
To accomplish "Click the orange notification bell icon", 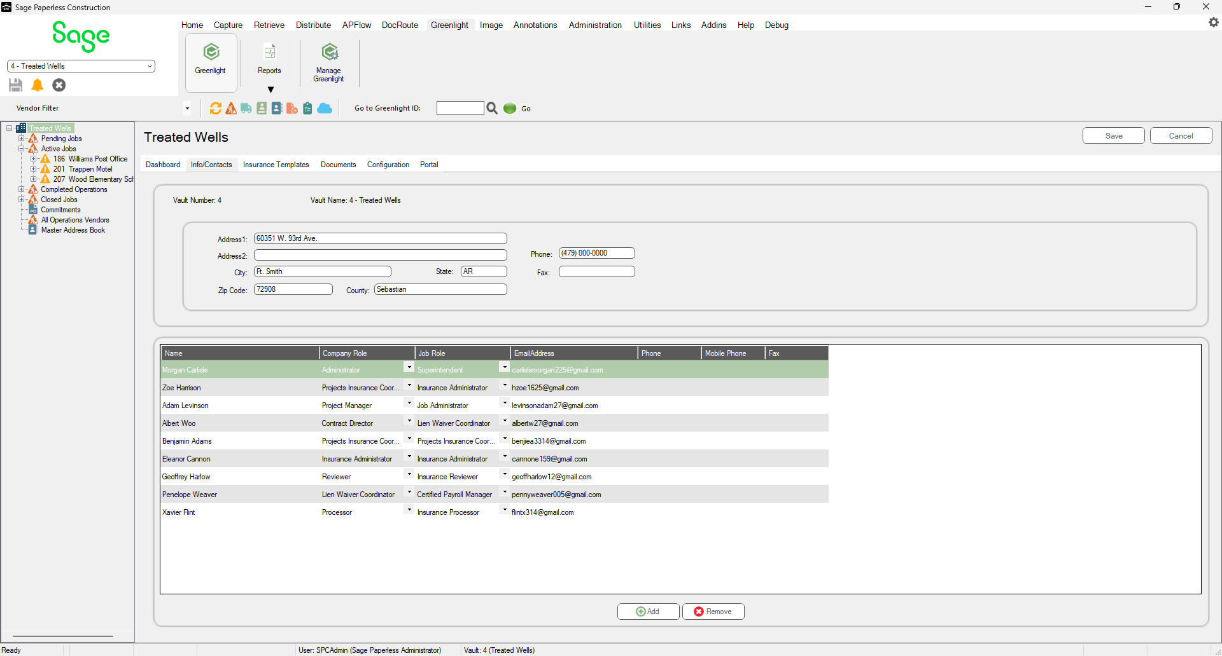I will coord(38,85).
